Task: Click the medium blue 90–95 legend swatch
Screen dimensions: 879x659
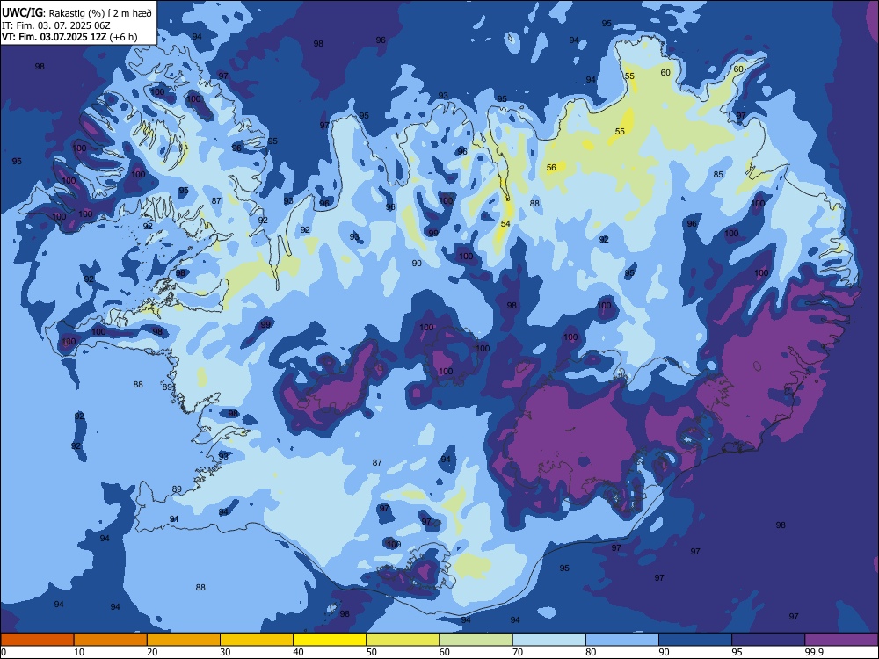Action: [695, 640]
